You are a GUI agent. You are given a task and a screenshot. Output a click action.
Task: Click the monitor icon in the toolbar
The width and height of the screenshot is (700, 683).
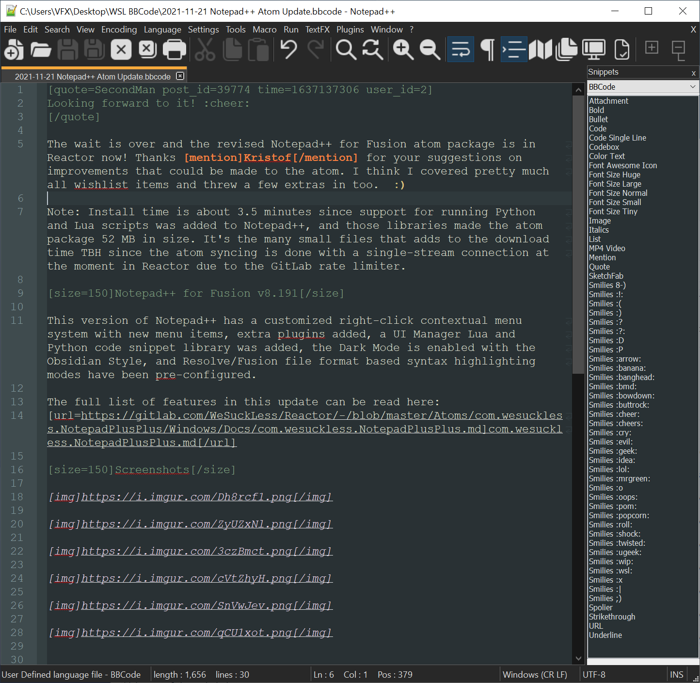coord(594,49)
